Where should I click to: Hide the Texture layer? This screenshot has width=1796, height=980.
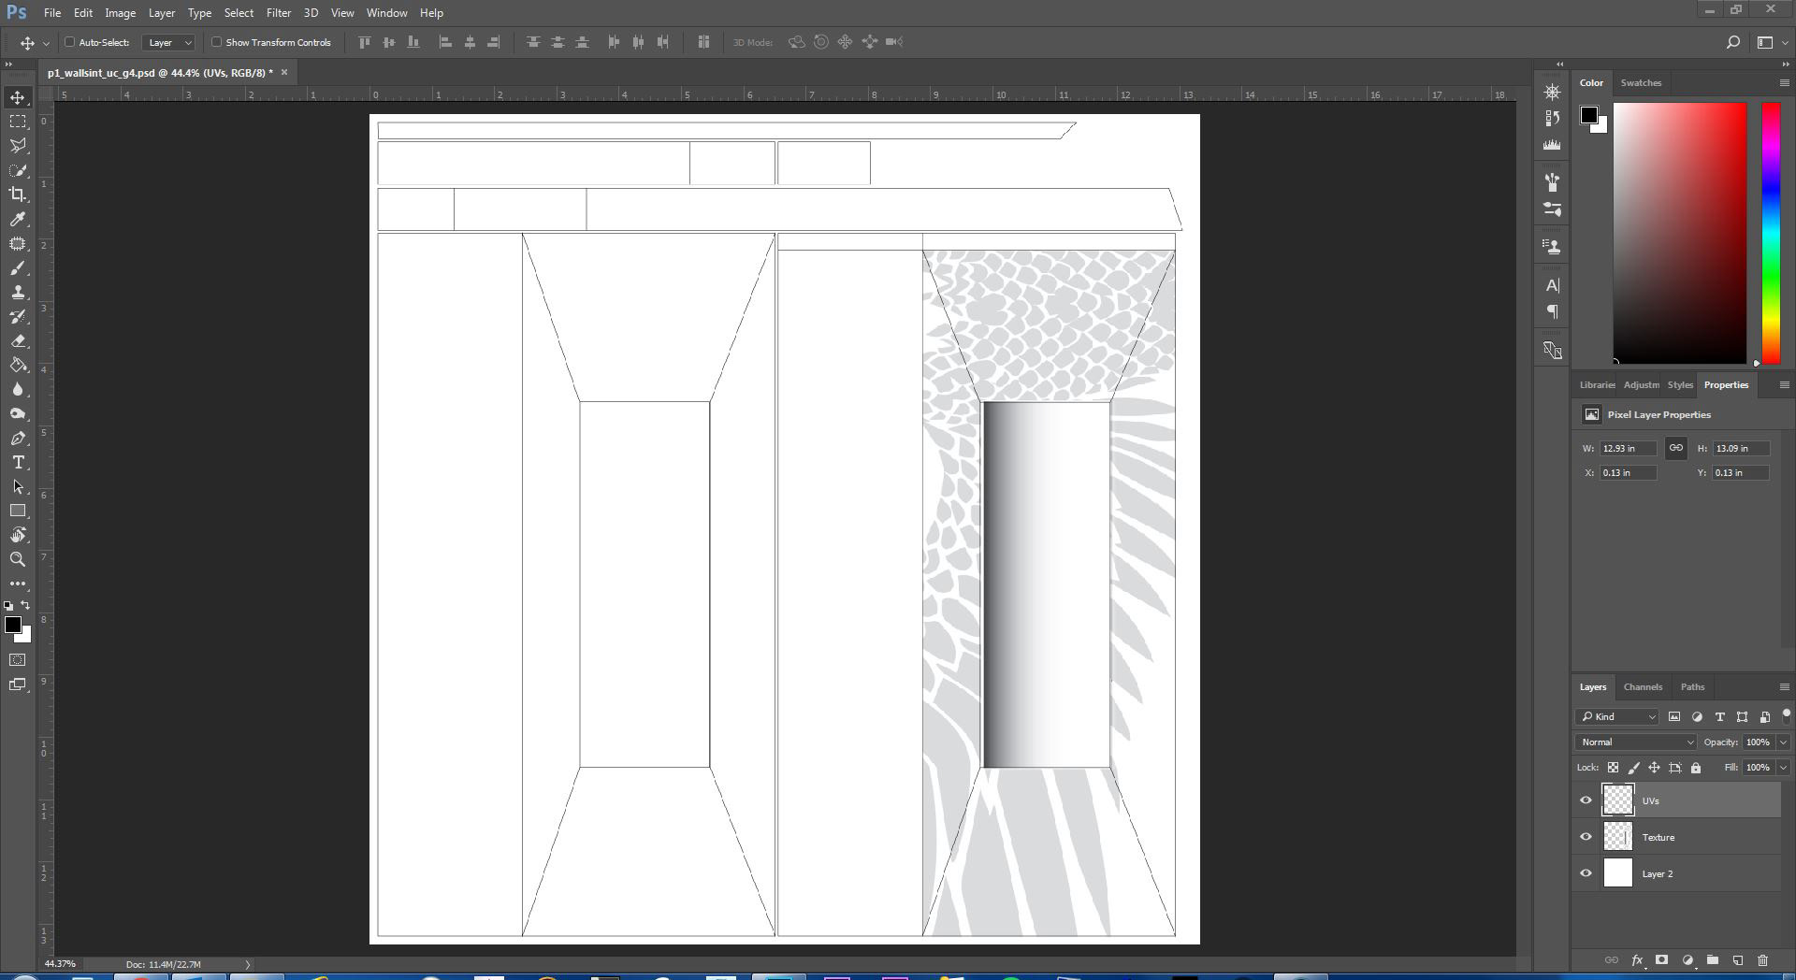[x=1586, y=837]
